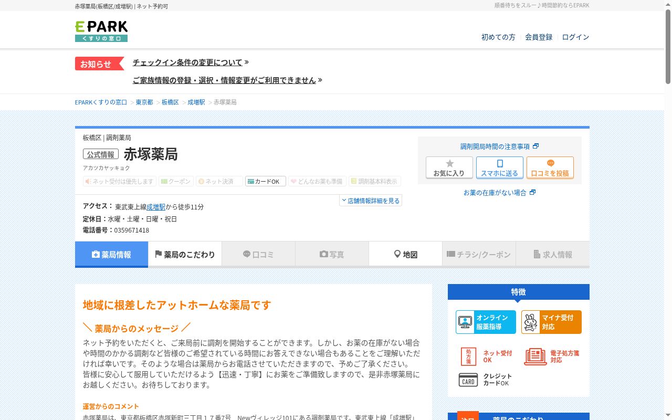Click the ネット受付は優先します badge

[120, 181]
